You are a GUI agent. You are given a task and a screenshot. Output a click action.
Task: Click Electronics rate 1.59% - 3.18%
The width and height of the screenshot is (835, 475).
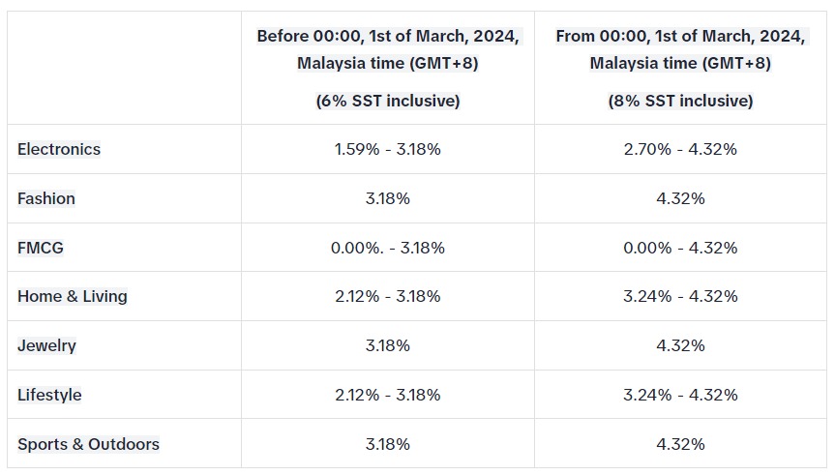388,149
